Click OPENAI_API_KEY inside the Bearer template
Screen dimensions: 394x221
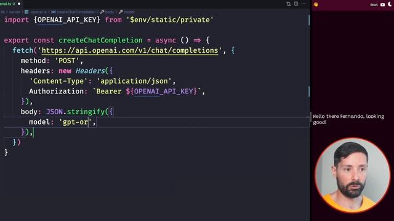click(164, 91)
